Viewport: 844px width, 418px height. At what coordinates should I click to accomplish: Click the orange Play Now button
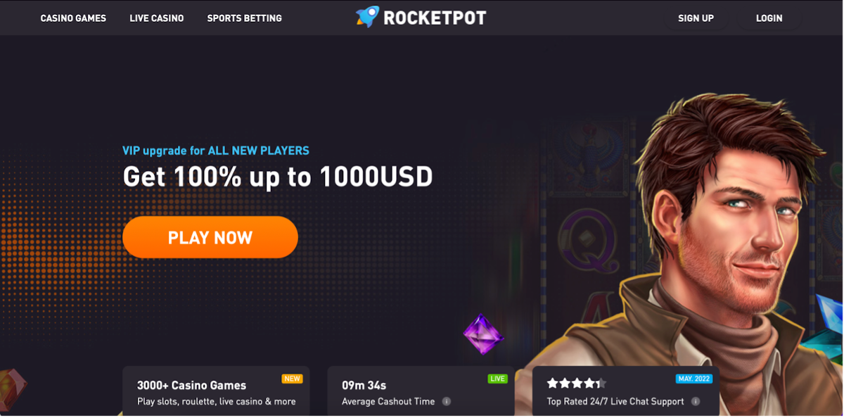tap(210, 237)
